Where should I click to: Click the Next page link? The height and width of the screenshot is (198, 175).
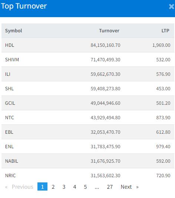(126, 187)
